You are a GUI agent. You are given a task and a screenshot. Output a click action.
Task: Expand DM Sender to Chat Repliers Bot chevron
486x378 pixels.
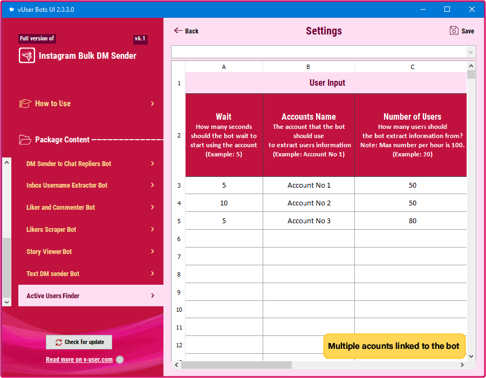(152, 163)
